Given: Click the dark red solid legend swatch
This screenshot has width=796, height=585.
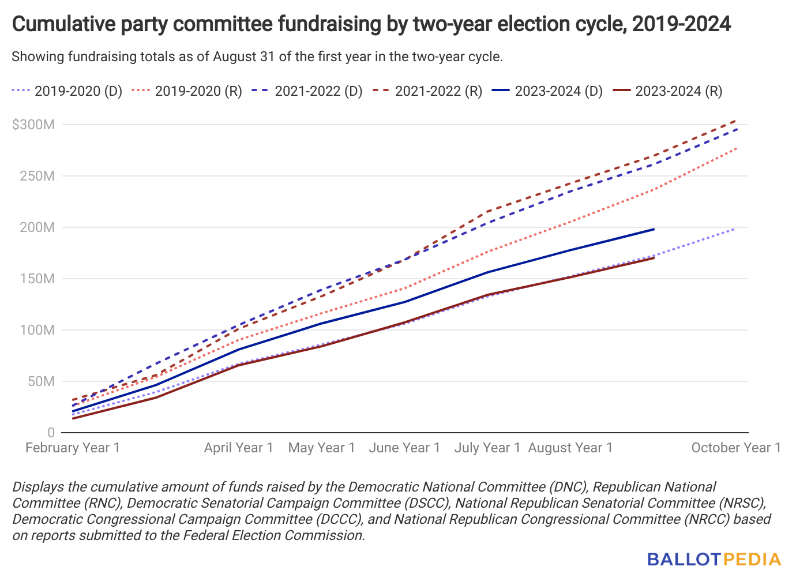Looking at the screenshot, I should [621, 91].
